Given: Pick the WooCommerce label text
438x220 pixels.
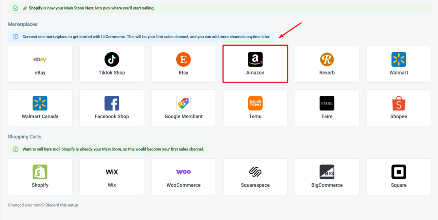Looking at the screenshot, I should coord(183,185).
